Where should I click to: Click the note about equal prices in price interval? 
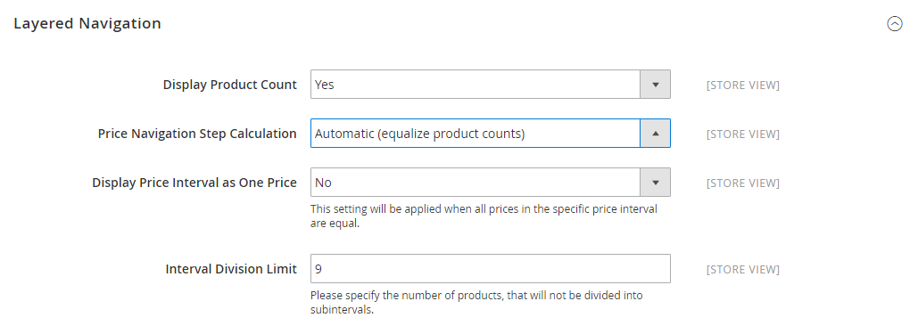[x=484, y=216]
